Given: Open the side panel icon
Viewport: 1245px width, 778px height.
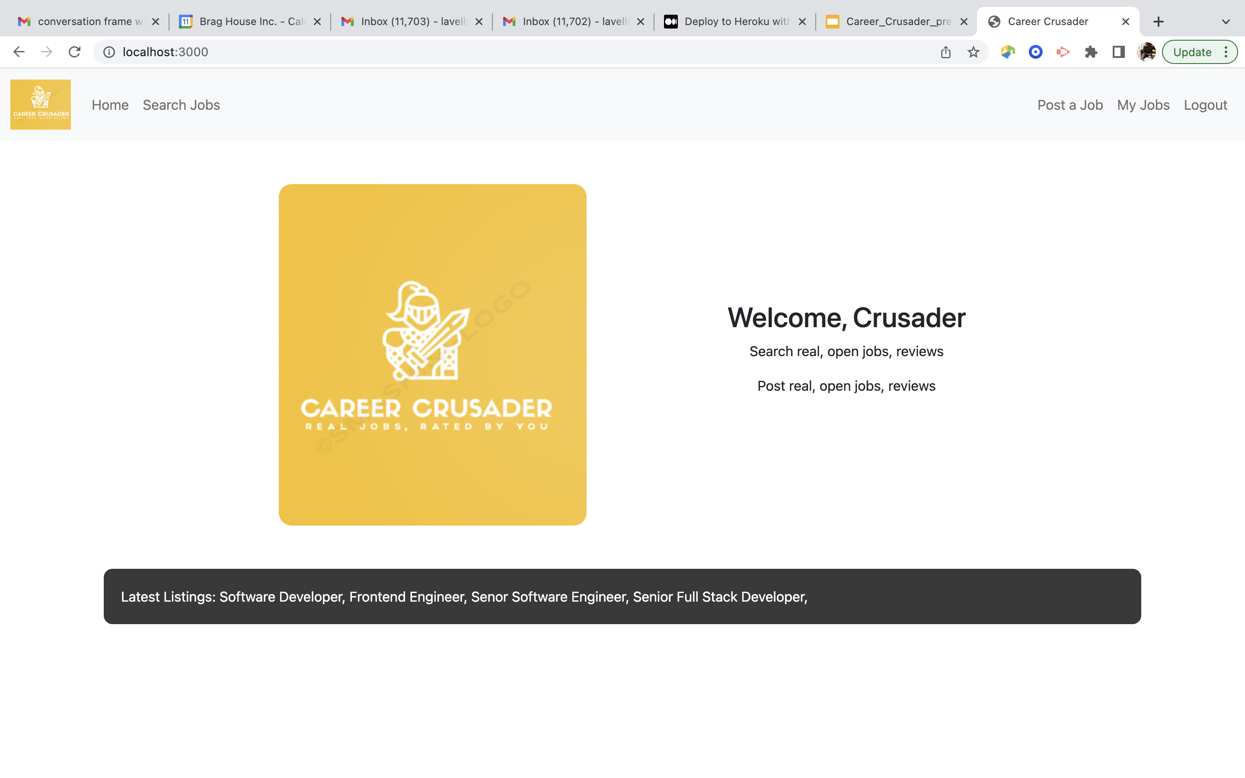Looking at the screenshot, I should click(1118, 51).
